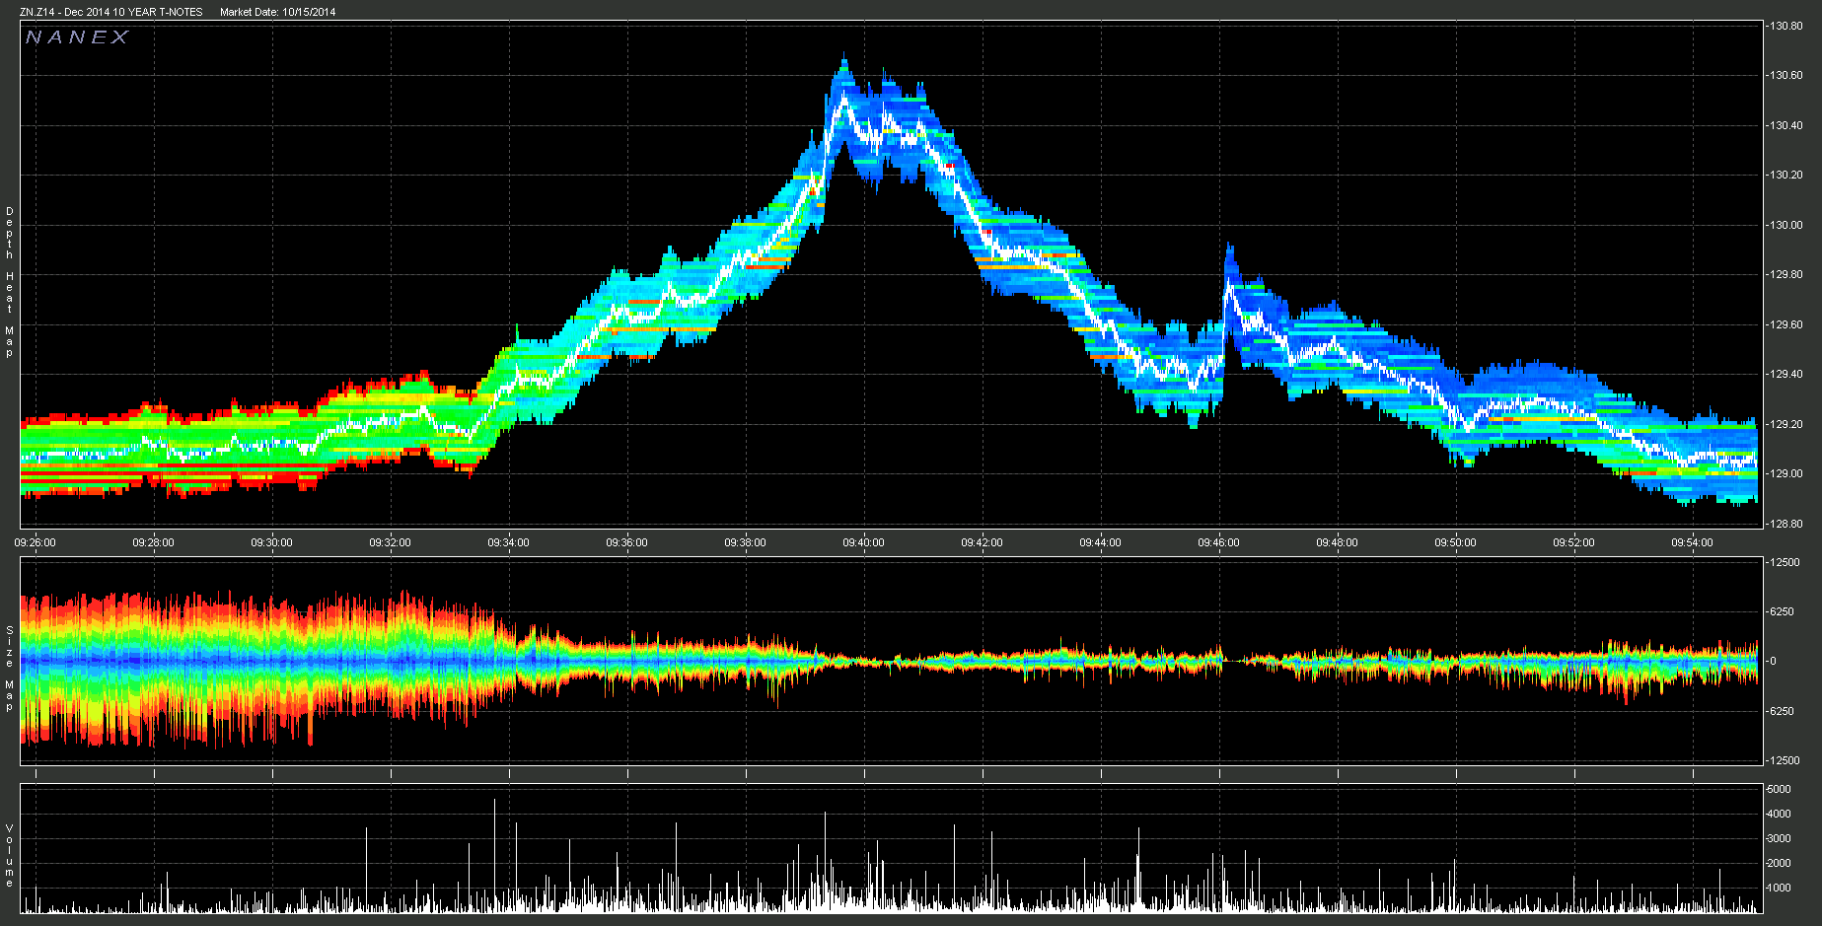Click the 09:44:00 time axis label
The image size is (1822, 926).
click(1100, 542)
